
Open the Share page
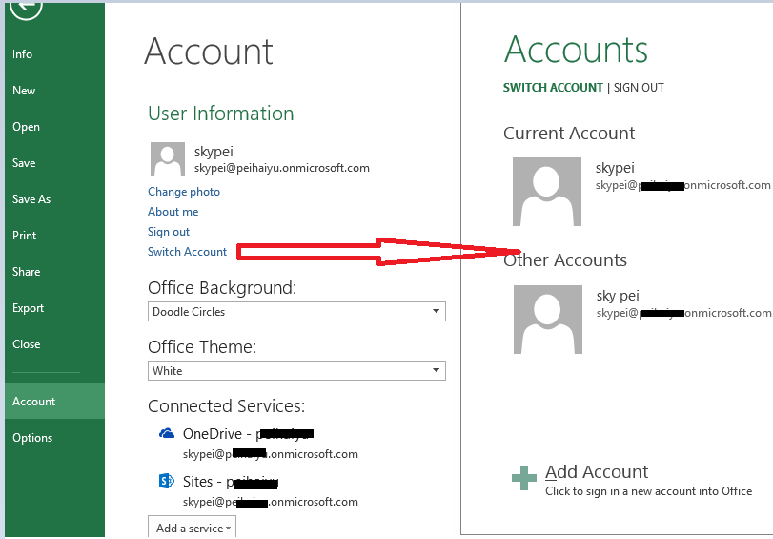coord(54,272)
